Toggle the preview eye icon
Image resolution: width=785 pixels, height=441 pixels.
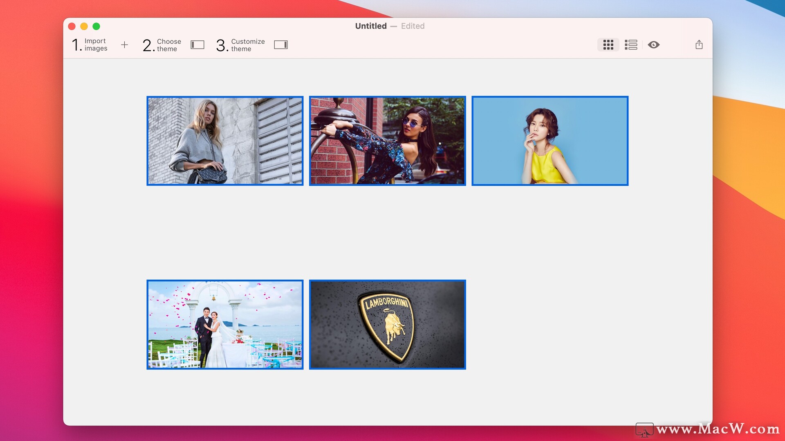tap(653, 44)
